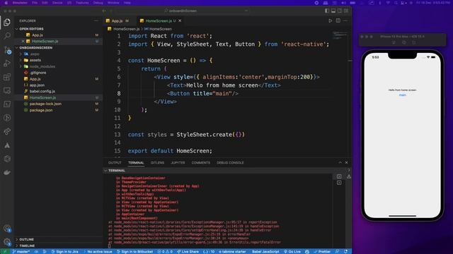Click the Run file play icon

click(331, 20)
